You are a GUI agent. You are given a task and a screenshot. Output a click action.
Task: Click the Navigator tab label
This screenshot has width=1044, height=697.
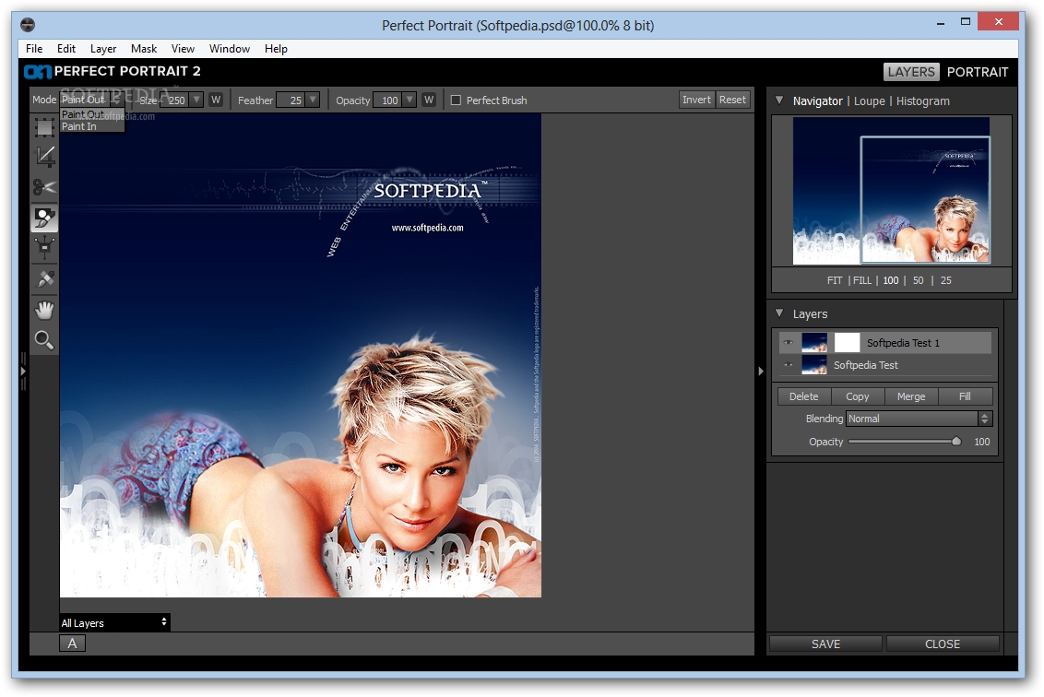point(818,101)
